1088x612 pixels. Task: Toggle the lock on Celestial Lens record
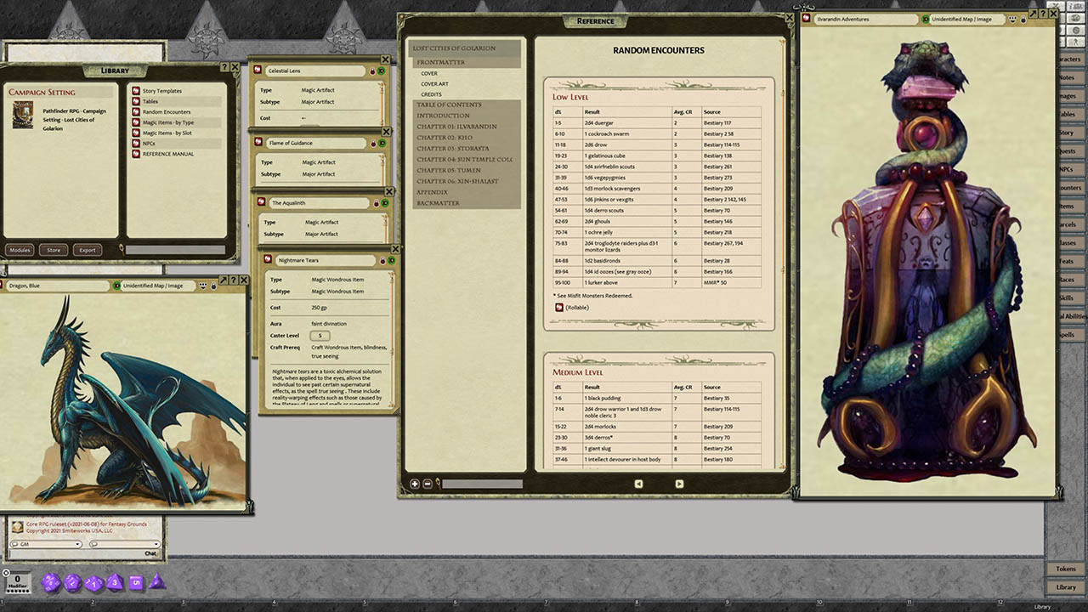click(x=372, y=71)
